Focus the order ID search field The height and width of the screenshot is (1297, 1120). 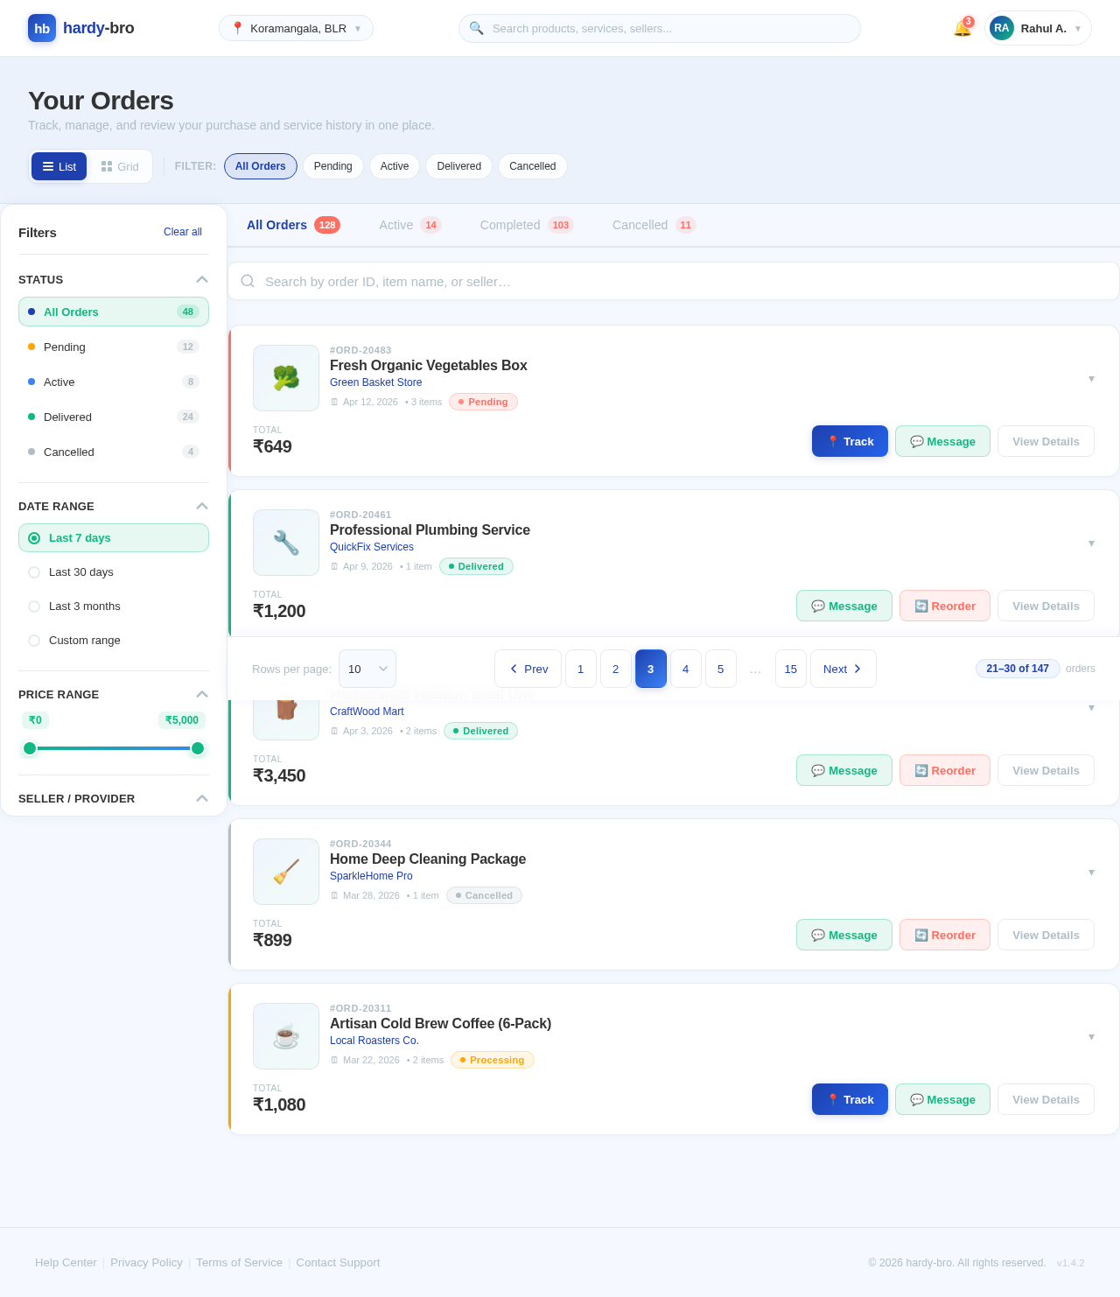click(x=674, y=281)
